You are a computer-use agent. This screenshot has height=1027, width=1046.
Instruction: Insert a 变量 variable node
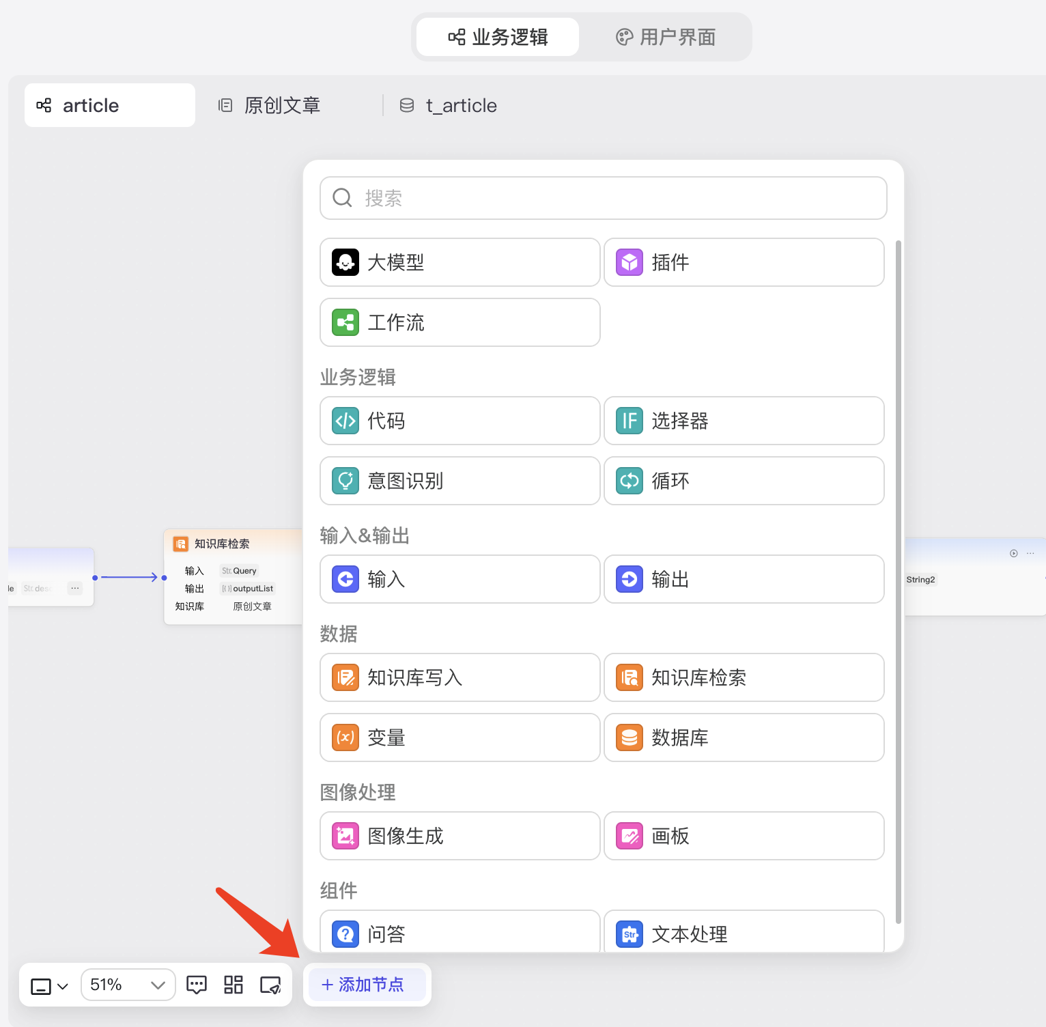[x=460, y=737]
